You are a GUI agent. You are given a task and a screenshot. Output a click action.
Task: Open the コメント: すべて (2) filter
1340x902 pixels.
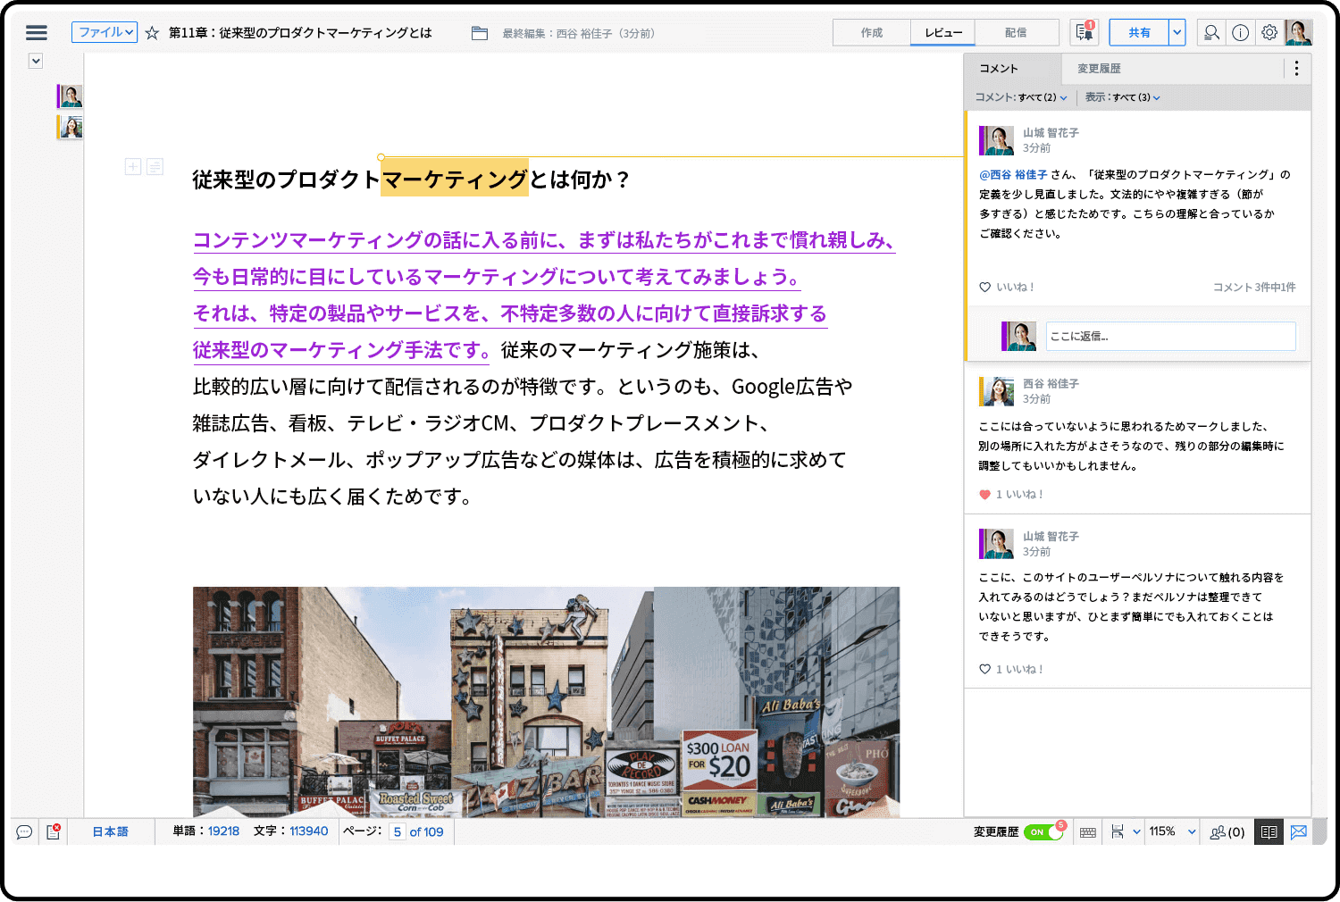pos(1020,97)
